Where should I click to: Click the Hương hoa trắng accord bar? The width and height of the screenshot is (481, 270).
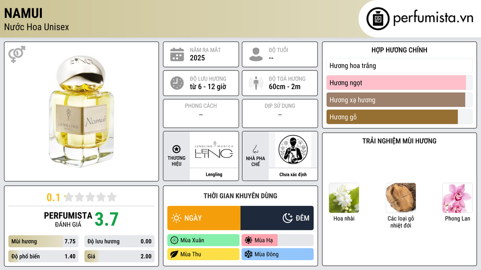click(x=399, y=66)
